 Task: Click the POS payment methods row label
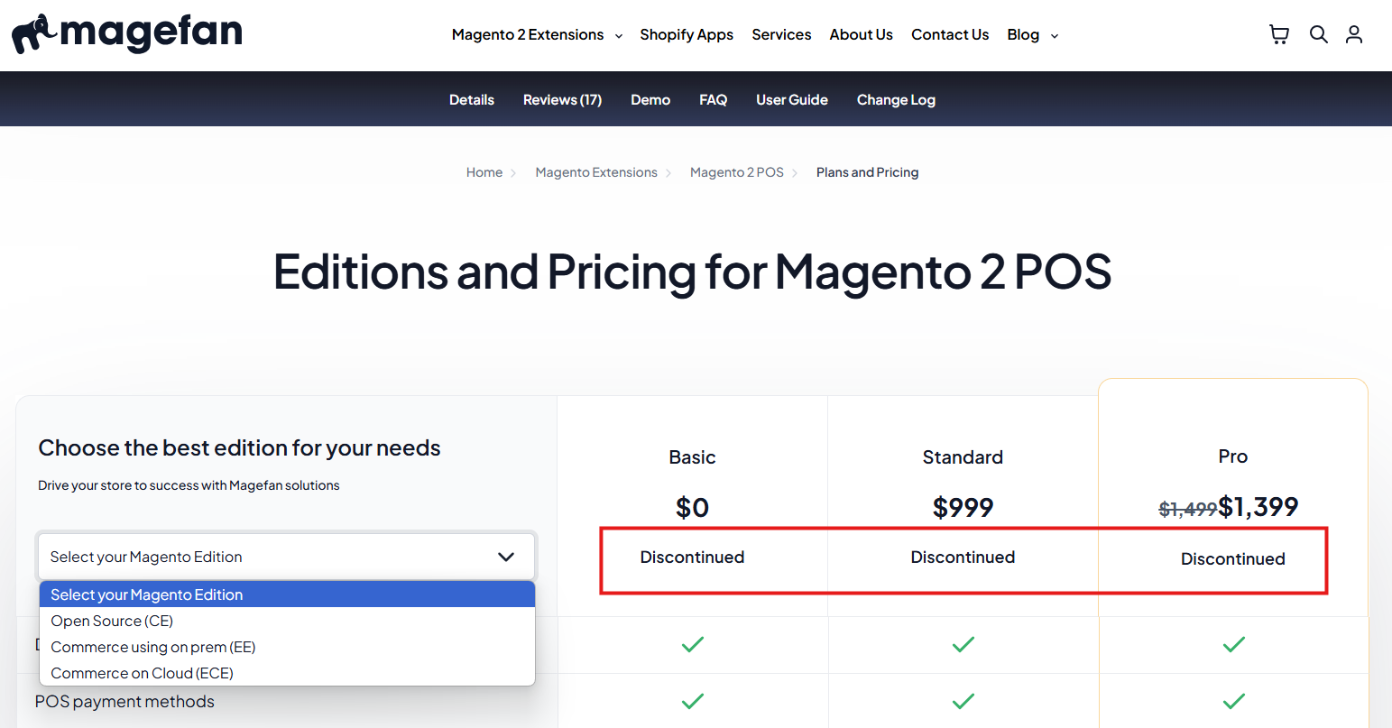coord(124,702)
